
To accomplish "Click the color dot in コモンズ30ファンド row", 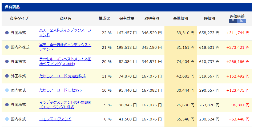I will tap(7, 119).
